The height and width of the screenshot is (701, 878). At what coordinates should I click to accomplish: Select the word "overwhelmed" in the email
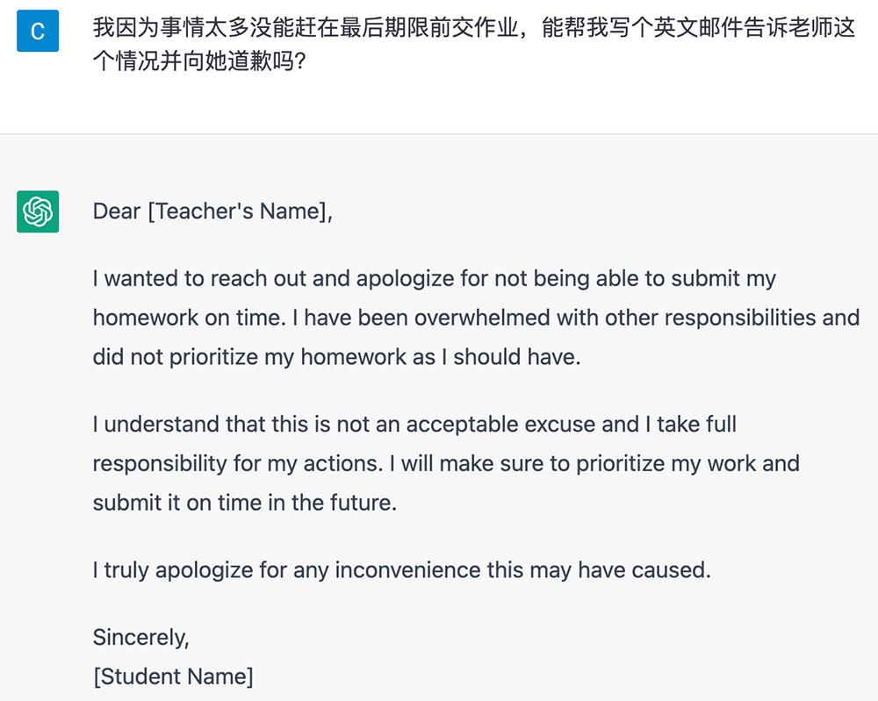[482, 318]
